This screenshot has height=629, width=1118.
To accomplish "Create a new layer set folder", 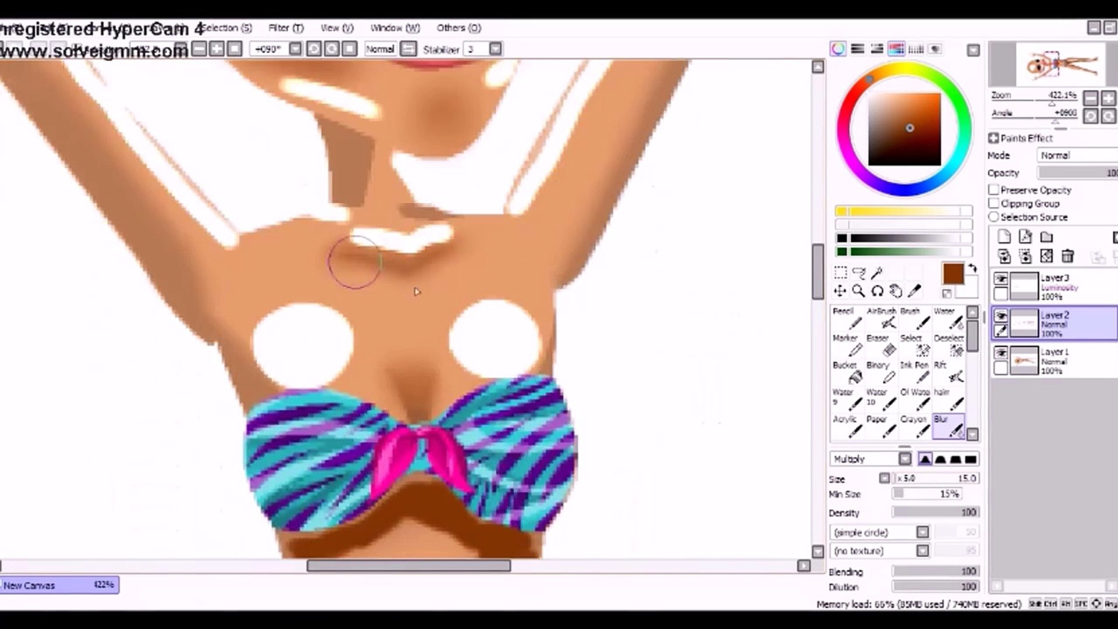I will [x=1046, y=237].
